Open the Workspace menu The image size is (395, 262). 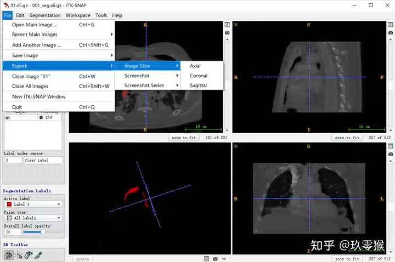(x=78, y=15)
